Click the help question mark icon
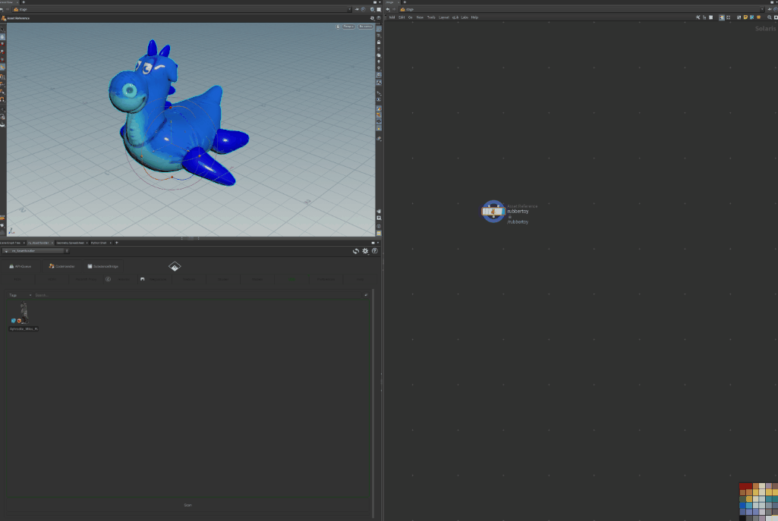 (x=374, y=251)
